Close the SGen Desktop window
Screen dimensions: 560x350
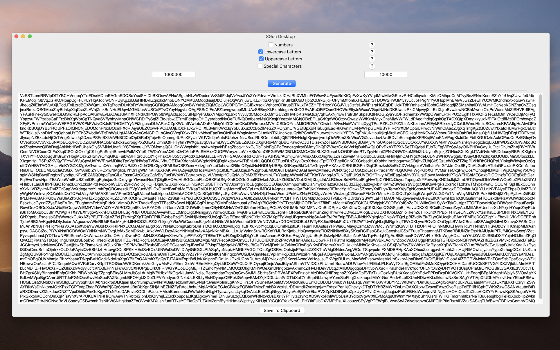pyautogui.click(x=17, y=36)
